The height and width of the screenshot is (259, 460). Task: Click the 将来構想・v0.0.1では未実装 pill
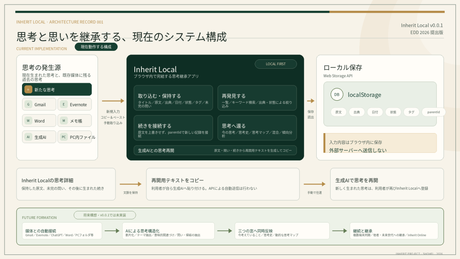[105, 215]
